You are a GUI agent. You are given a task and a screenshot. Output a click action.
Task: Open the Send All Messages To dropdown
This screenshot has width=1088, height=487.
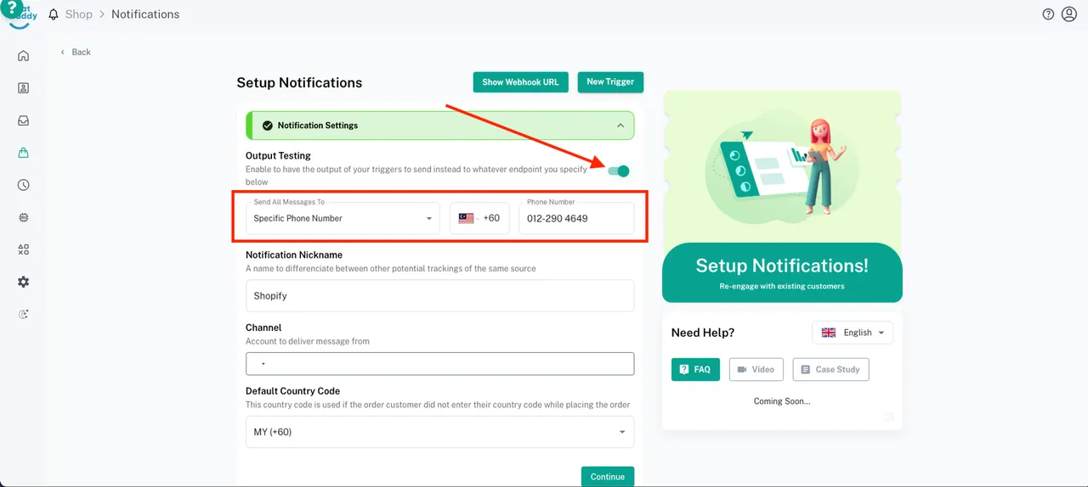click(x=343, y=218)
